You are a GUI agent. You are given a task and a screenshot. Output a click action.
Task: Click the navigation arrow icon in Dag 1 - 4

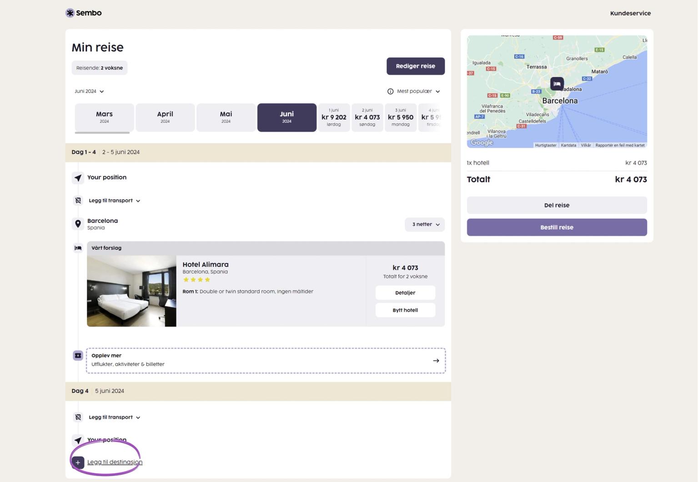78,178
